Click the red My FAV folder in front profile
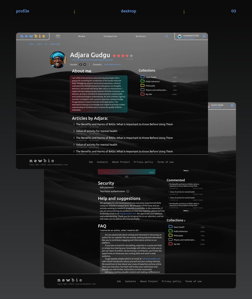This screenshot has width=252, height=299. pyautogui.click(x=143, y=94)
